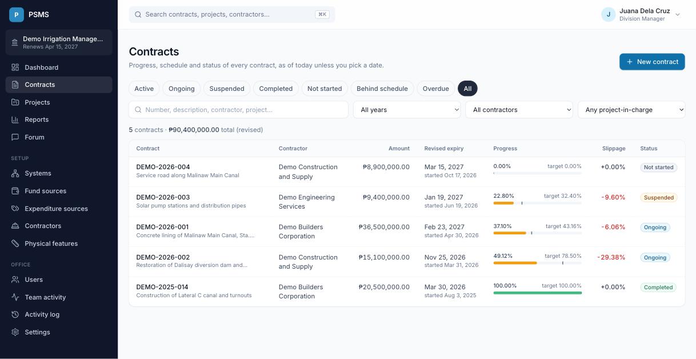
Task: Click the Ongoing badge for DEMO-2026-001
Action: click(x=655, y=227)
